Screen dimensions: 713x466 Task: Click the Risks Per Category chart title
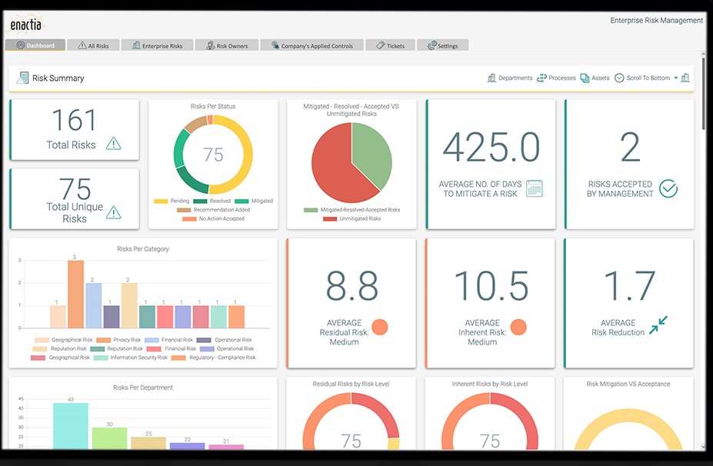(x=143, y=249)
